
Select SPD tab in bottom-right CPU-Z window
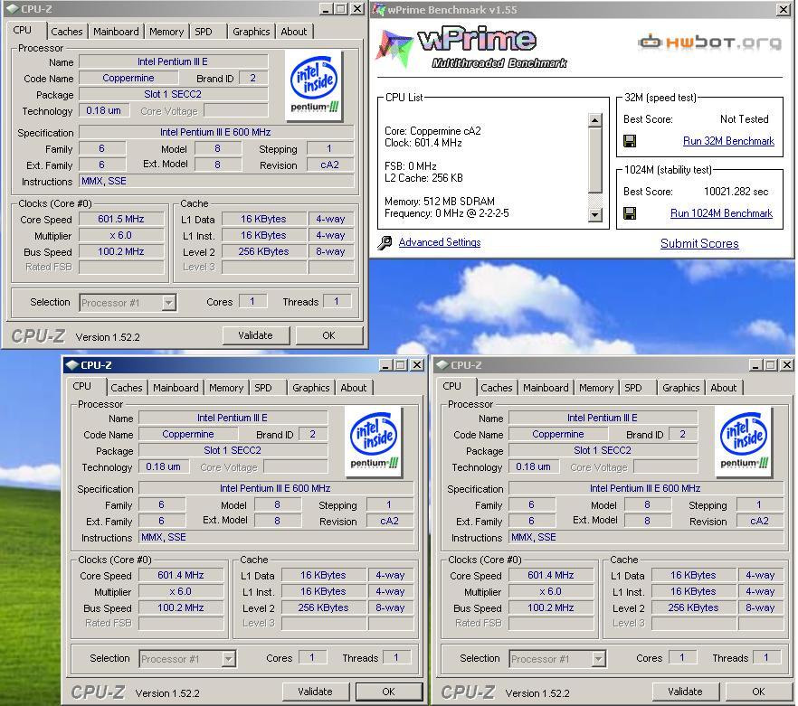tap(633, 388)
